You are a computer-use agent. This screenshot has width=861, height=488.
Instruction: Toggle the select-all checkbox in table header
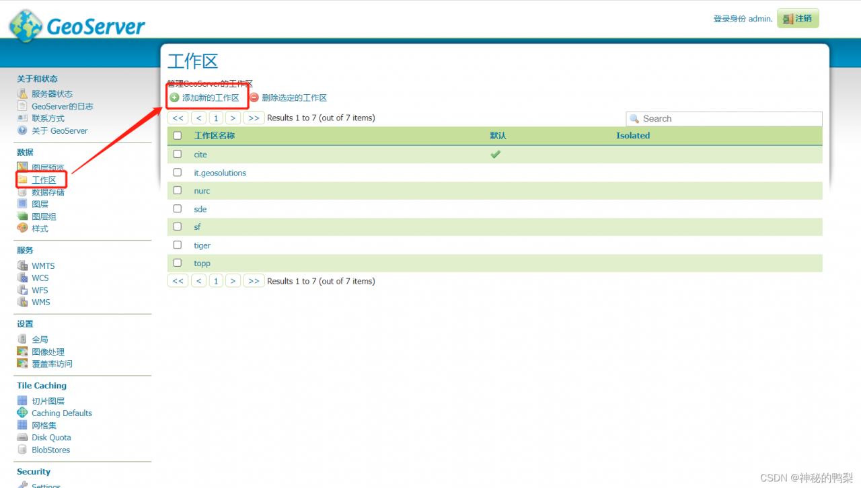[178, 135]
